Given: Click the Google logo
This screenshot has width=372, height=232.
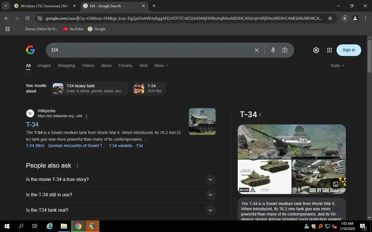Looking at the screenshot, I should (x=30, y=50).
